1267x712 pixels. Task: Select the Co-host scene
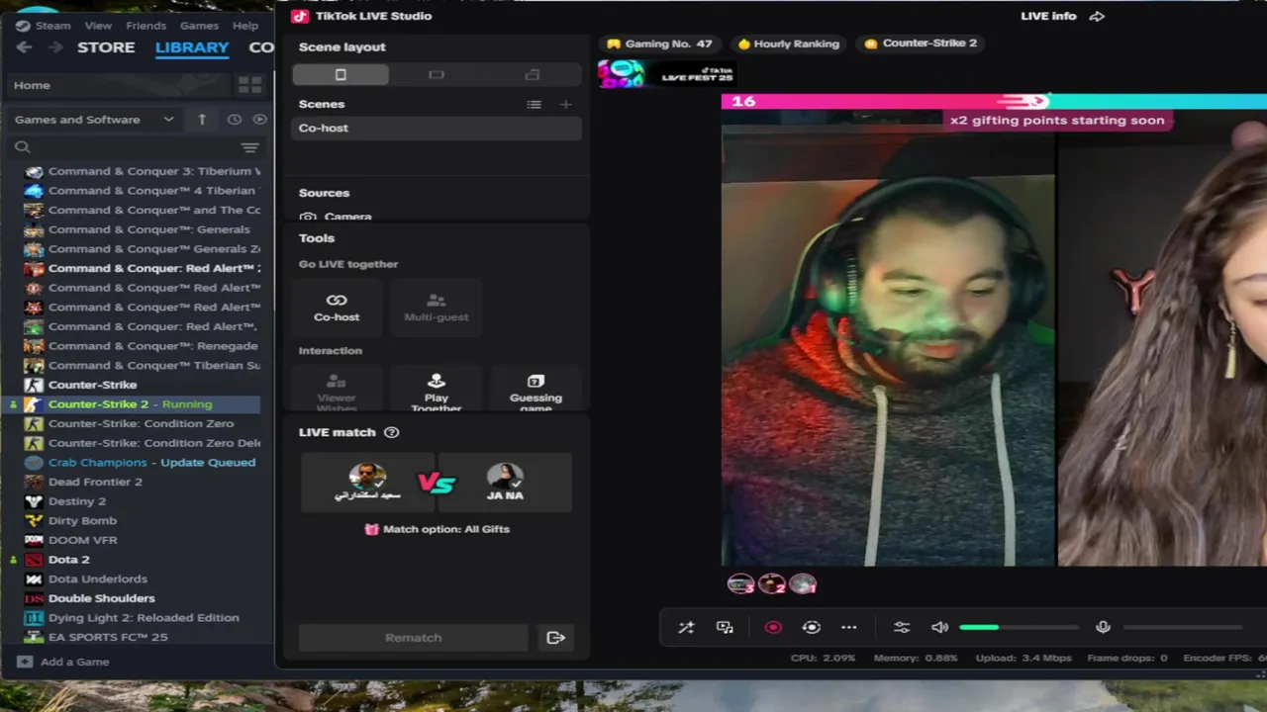click(x=437, y=128)
